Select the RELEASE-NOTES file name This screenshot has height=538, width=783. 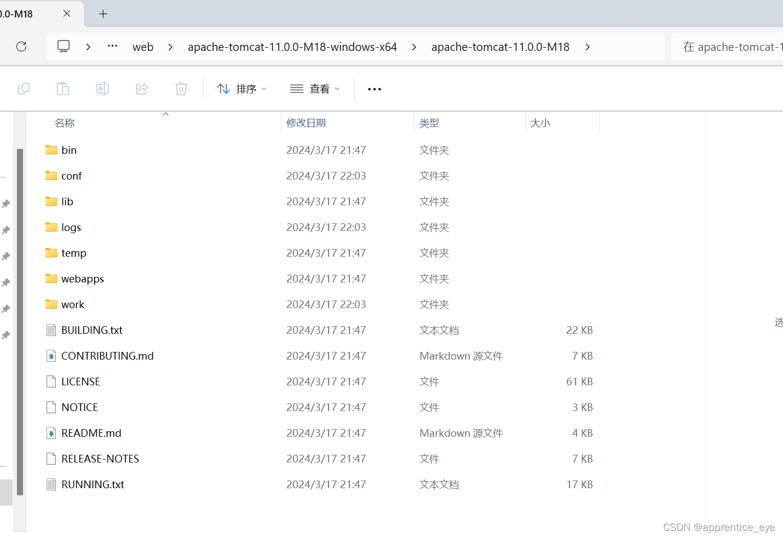click(100, 459)
